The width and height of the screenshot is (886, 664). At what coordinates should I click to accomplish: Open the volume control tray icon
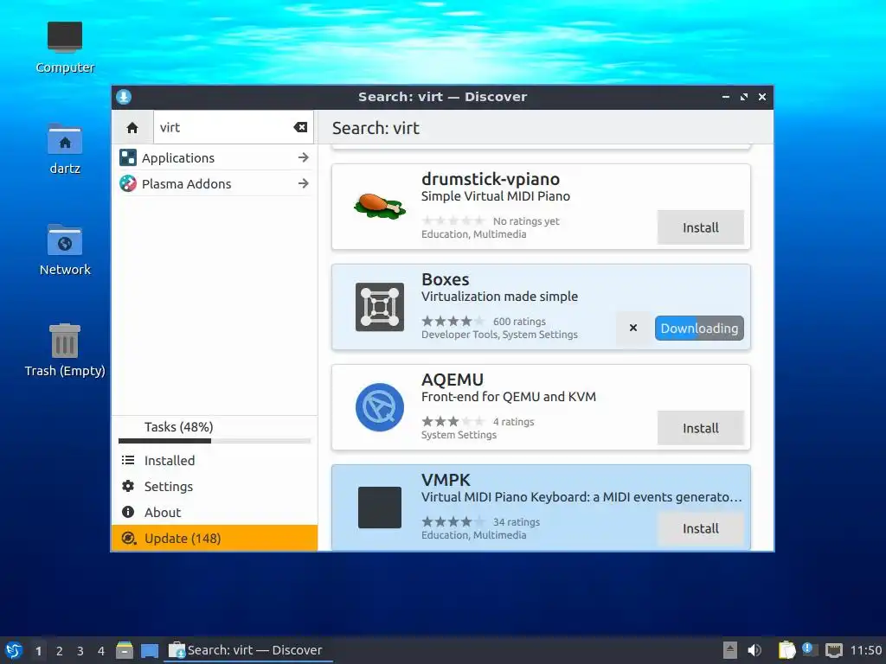tap(754, 650)
